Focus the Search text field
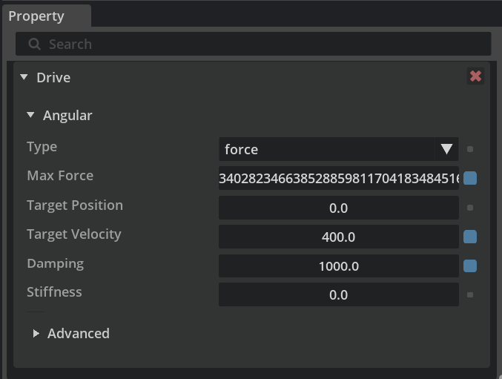This screenshot has height=379, width=502. tap(260, 45)
